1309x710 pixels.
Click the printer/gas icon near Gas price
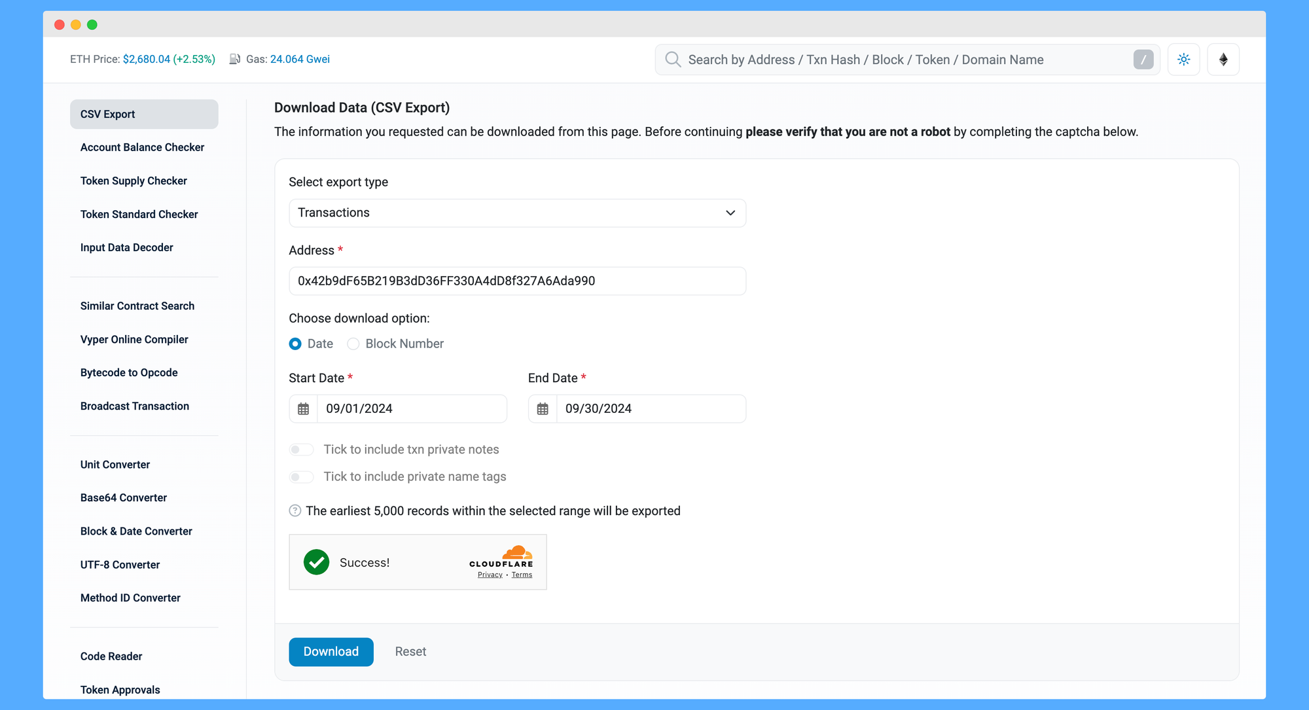(x=232, y=60)
